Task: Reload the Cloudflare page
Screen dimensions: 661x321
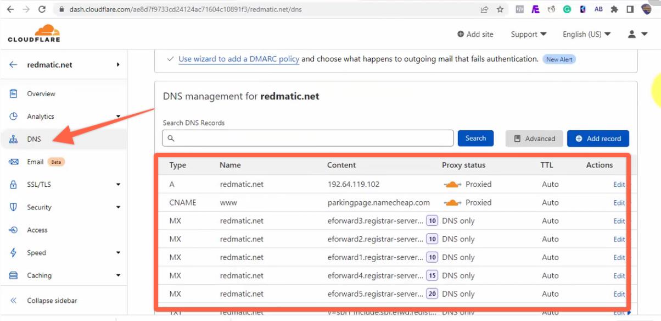Action: tap(42, 9)
